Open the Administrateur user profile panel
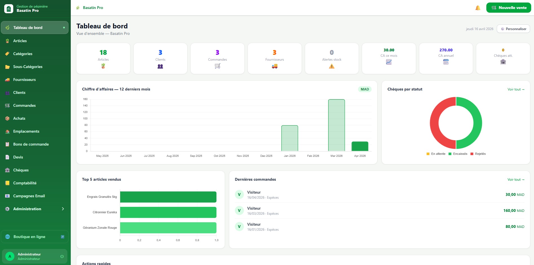The image size is (534, 265). click(x=29, y=256)
